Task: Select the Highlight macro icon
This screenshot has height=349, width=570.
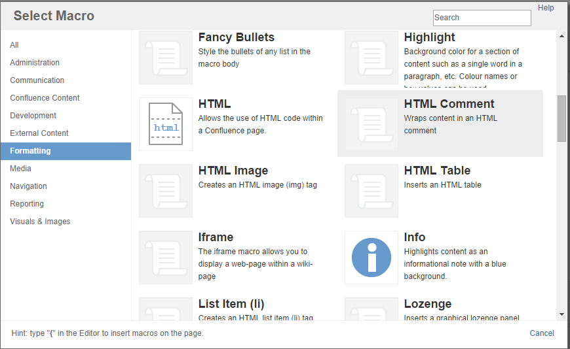Action: click(x=371, y=58)
